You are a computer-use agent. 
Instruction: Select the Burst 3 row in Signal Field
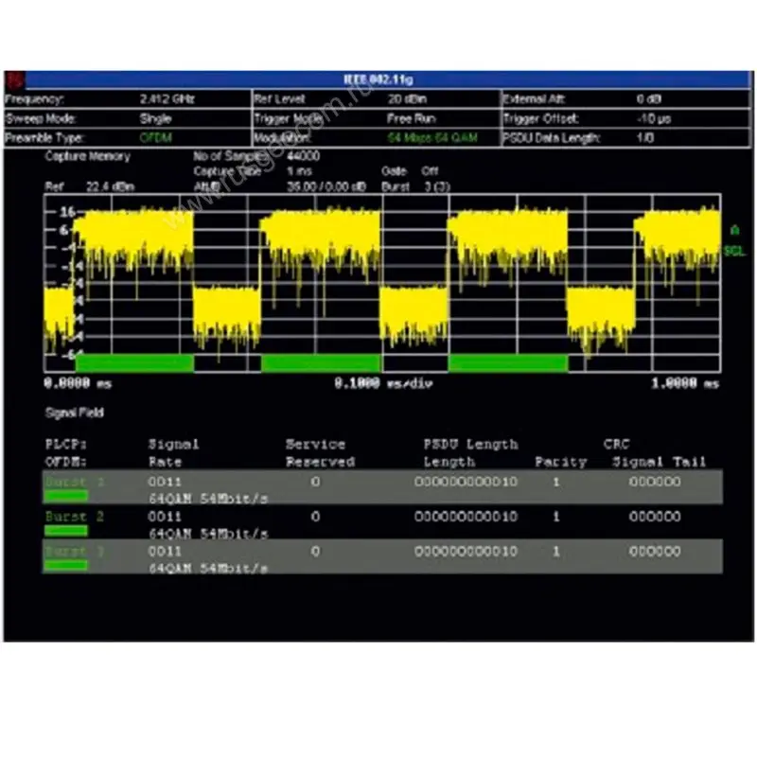tap(378, 556)
